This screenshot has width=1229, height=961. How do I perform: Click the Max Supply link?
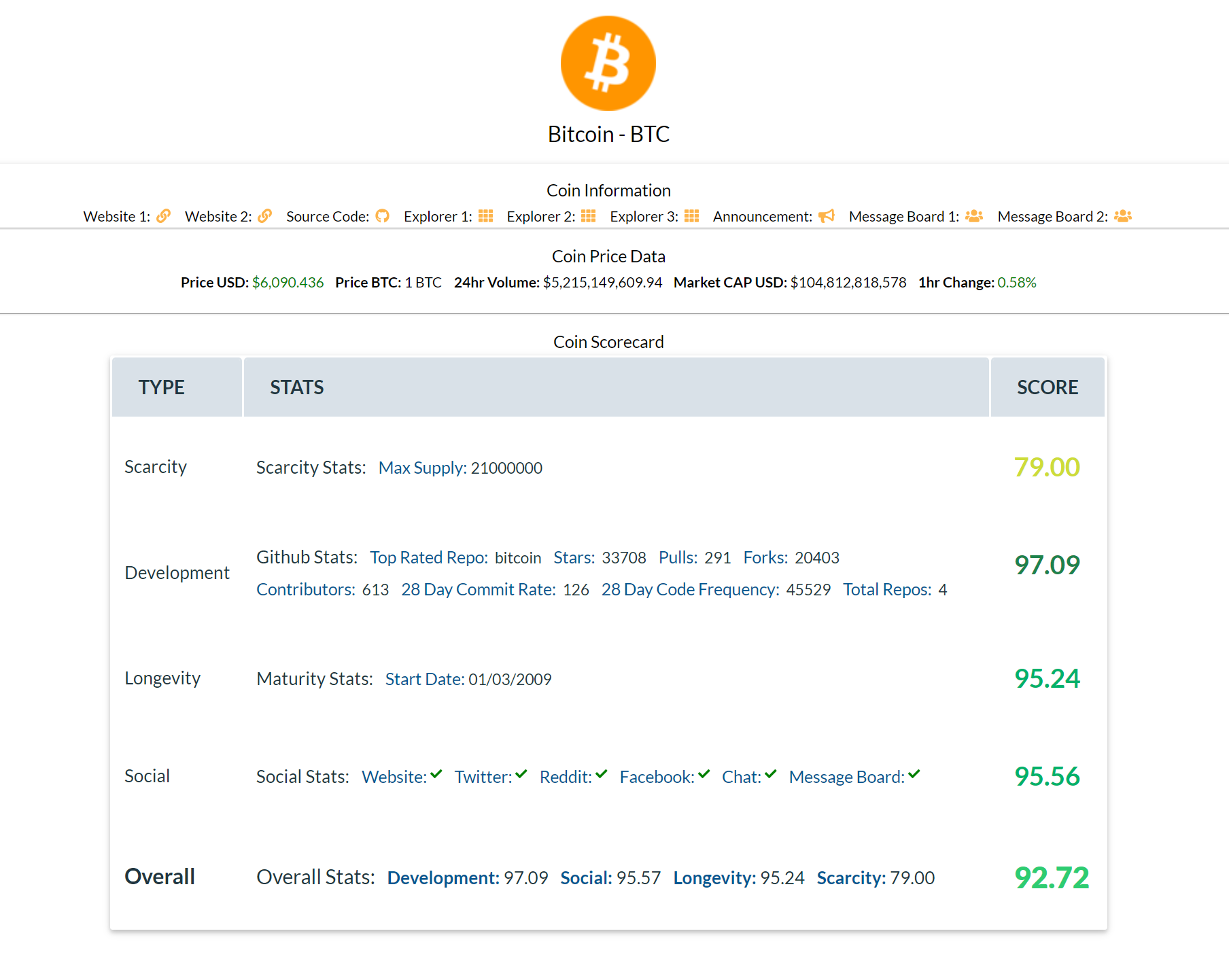[x=423, y=468]
